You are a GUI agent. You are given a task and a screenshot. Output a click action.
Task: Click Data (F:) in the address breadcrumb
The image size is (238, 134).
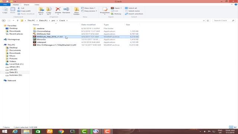(43, 20)
